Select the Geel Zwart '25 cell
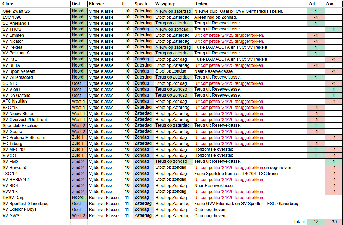The image size is (343, 225). click(36, 11)
